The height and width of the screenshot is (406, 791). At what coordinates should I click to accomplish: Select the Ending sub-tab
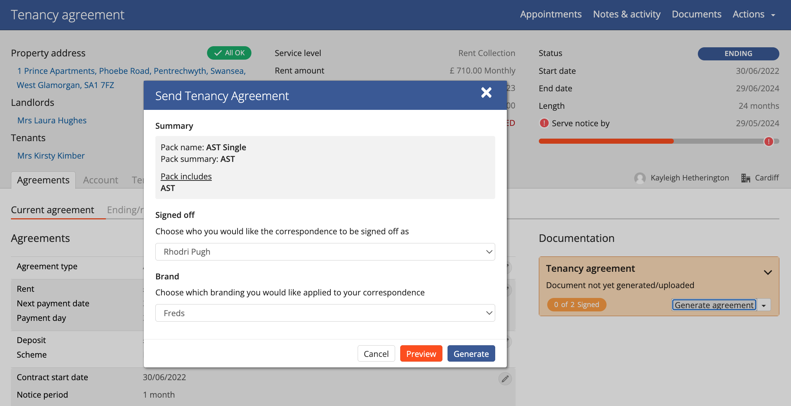coord(125,210)
